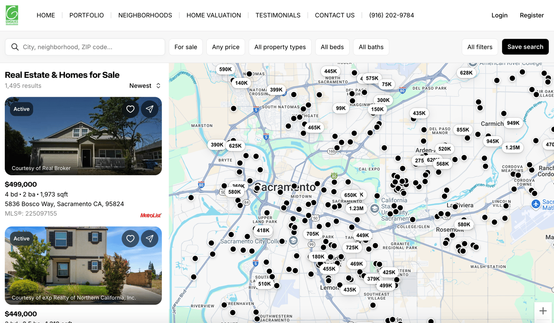
Task: Share the $499,000 listing arrow icon
Action: point(150,109)
